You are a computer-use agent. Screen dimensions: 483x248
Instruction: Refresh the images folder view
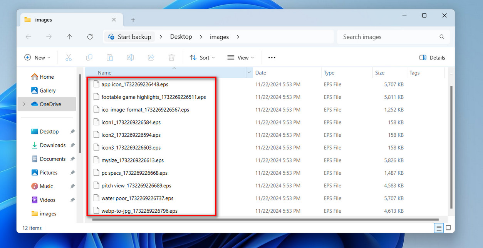tap(90, 37)
